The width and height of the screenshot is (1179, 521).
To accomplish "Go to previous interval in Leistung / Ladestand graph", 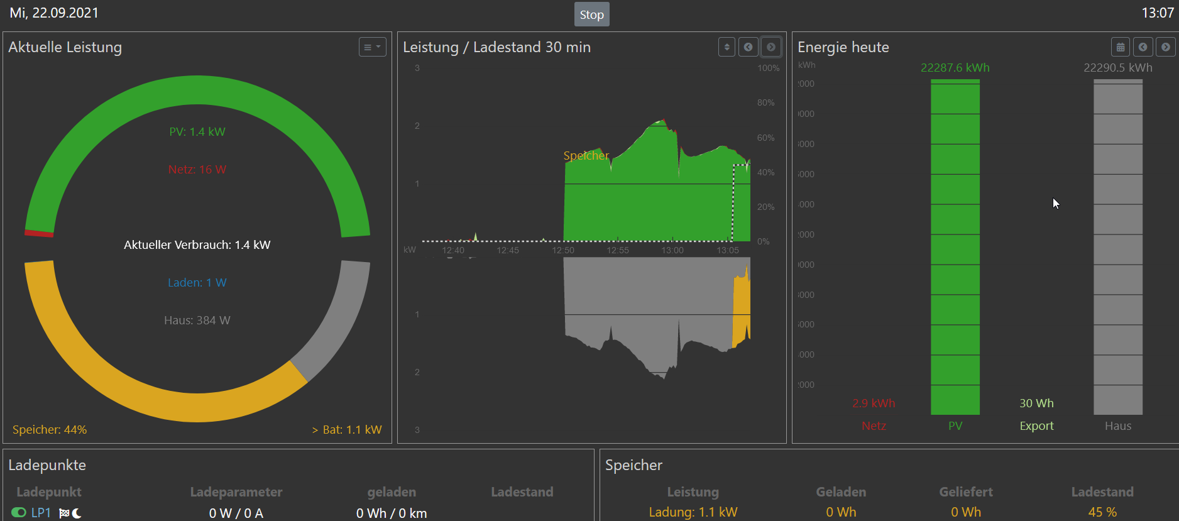I will point(748,47).
